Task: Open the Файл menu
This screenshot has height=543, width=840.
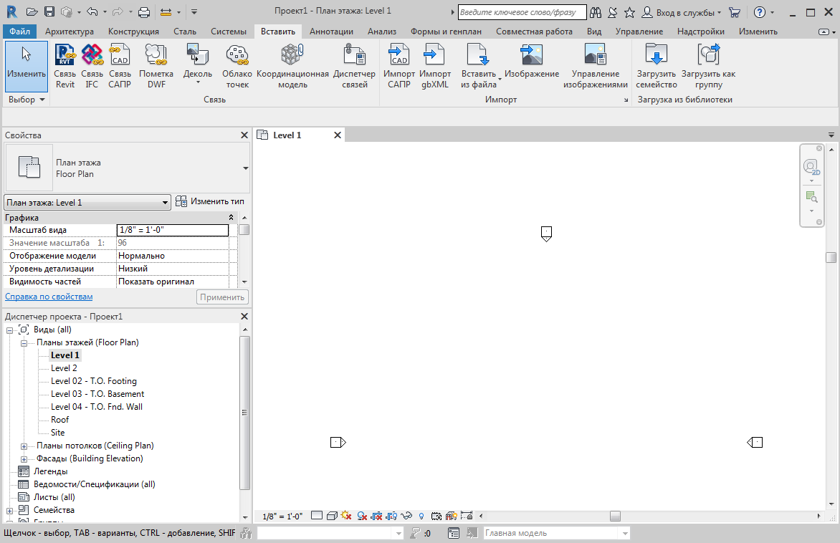Action: [20, 31]
